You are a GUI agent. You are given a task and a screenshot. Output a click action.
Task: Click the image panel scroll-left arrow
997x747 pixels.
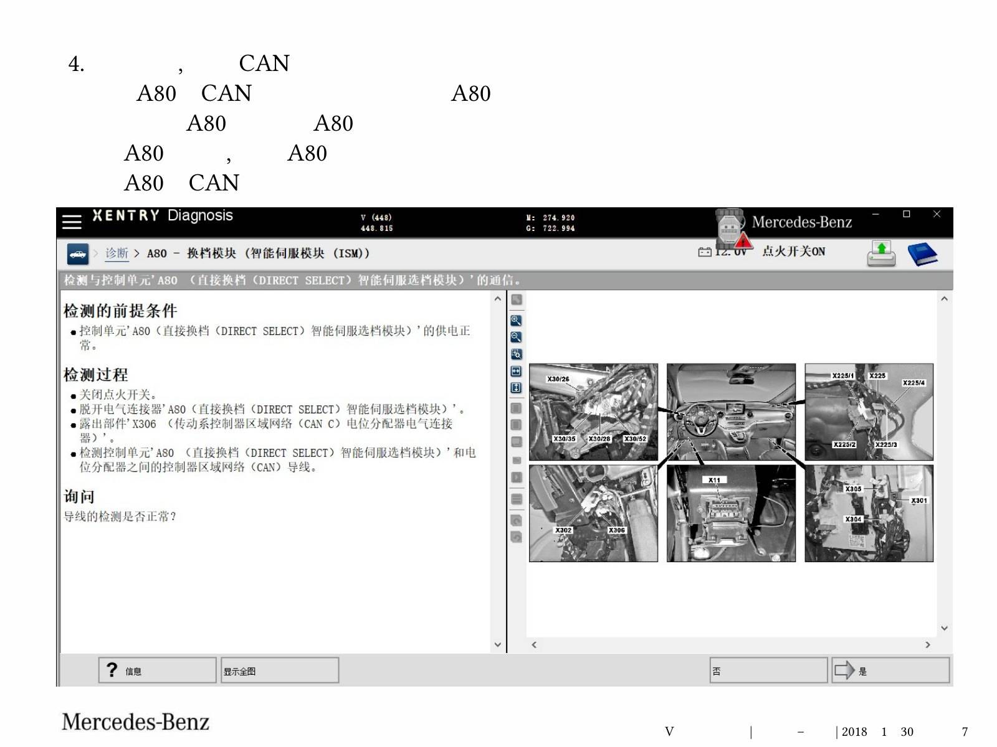click(x=534, y=645)
